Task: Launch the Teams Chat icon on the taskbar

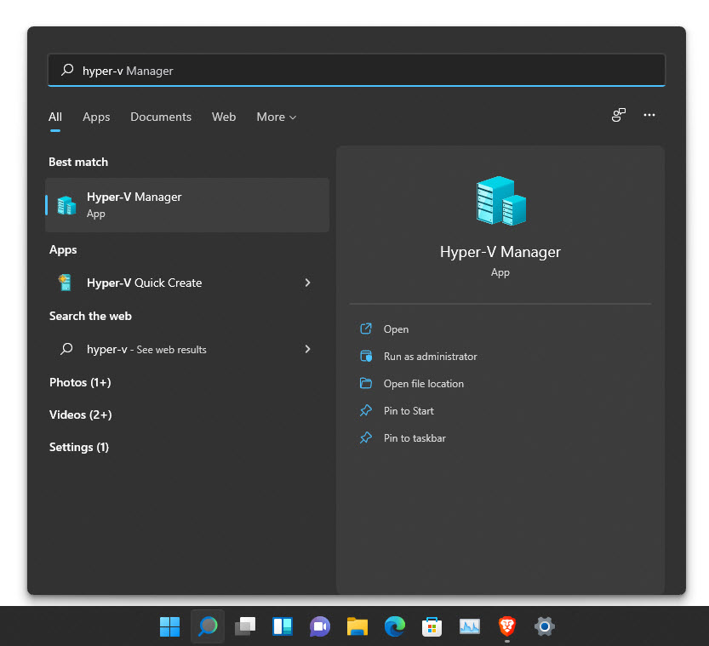Action: click(x=320, y=626)
